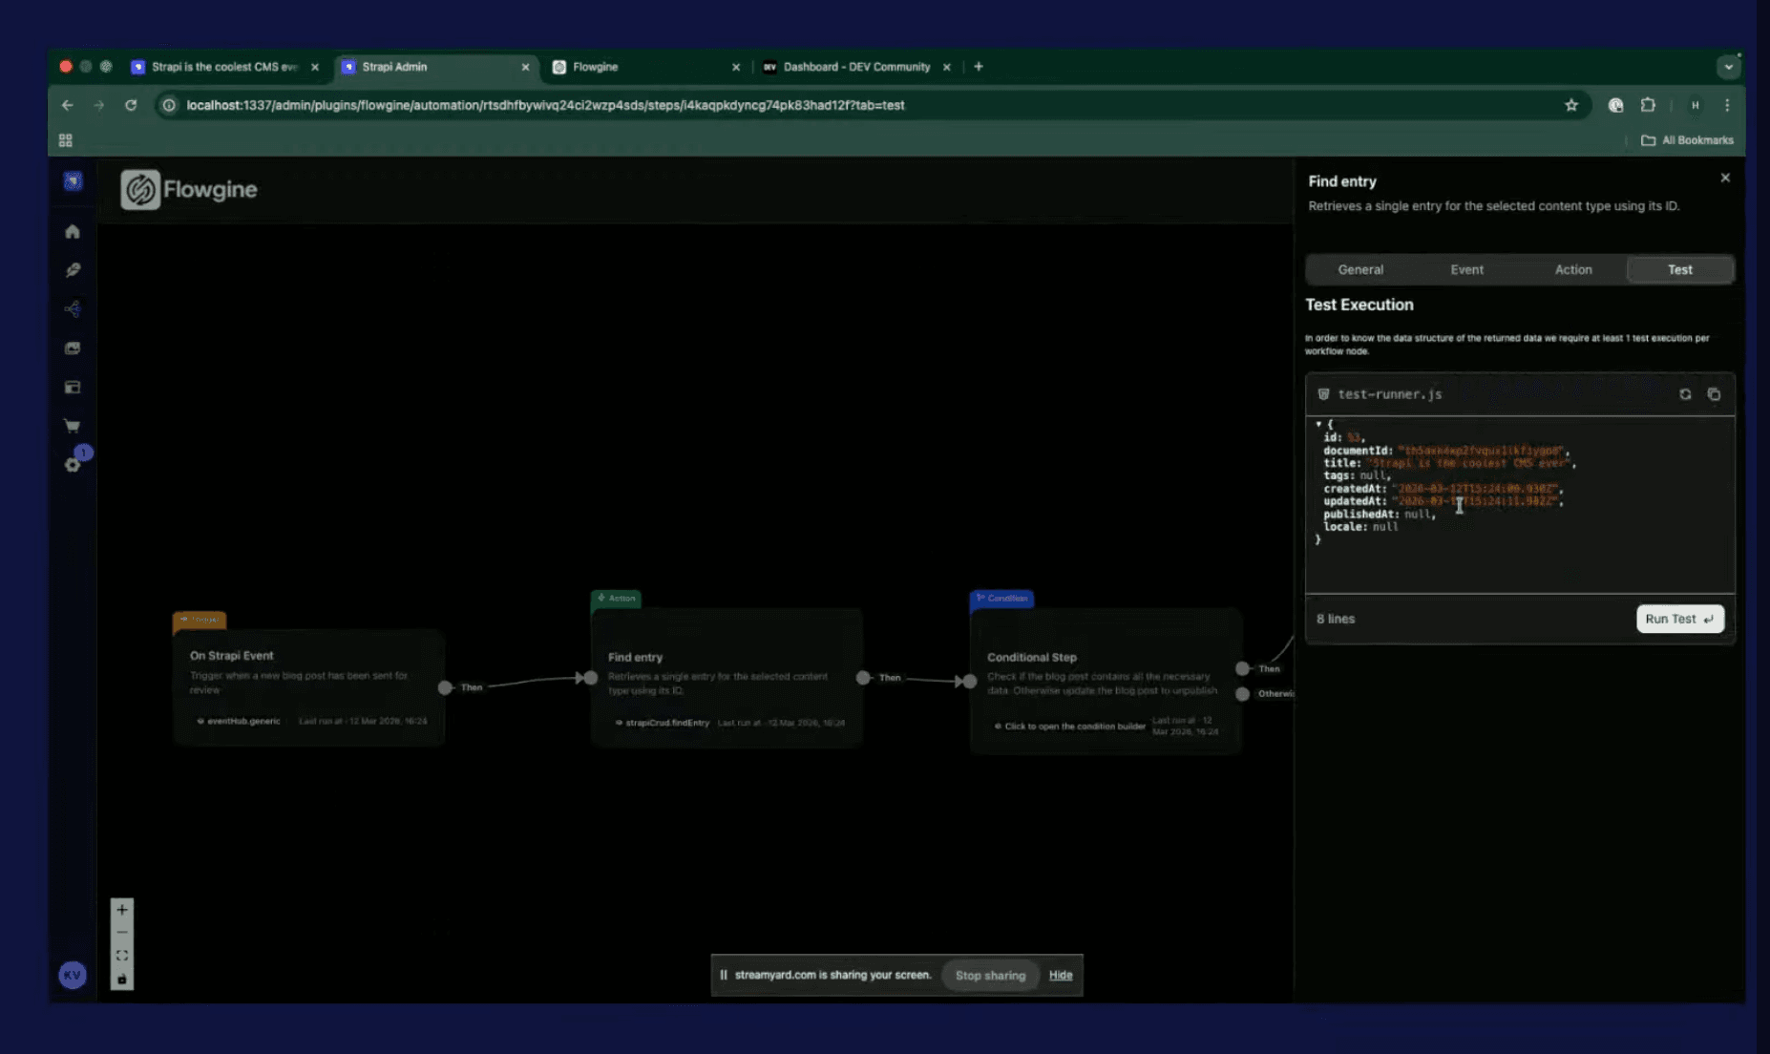
Task: Click the 'strapiCrud.findEntry' label on action node
Action: 667,723
